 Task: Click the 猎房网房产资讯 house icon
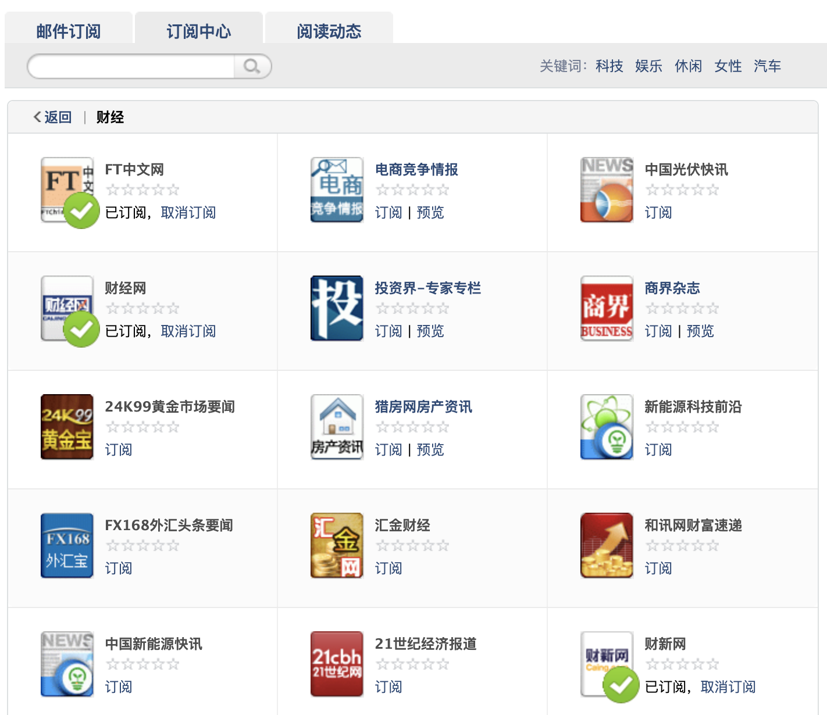(x=337, y=427)
